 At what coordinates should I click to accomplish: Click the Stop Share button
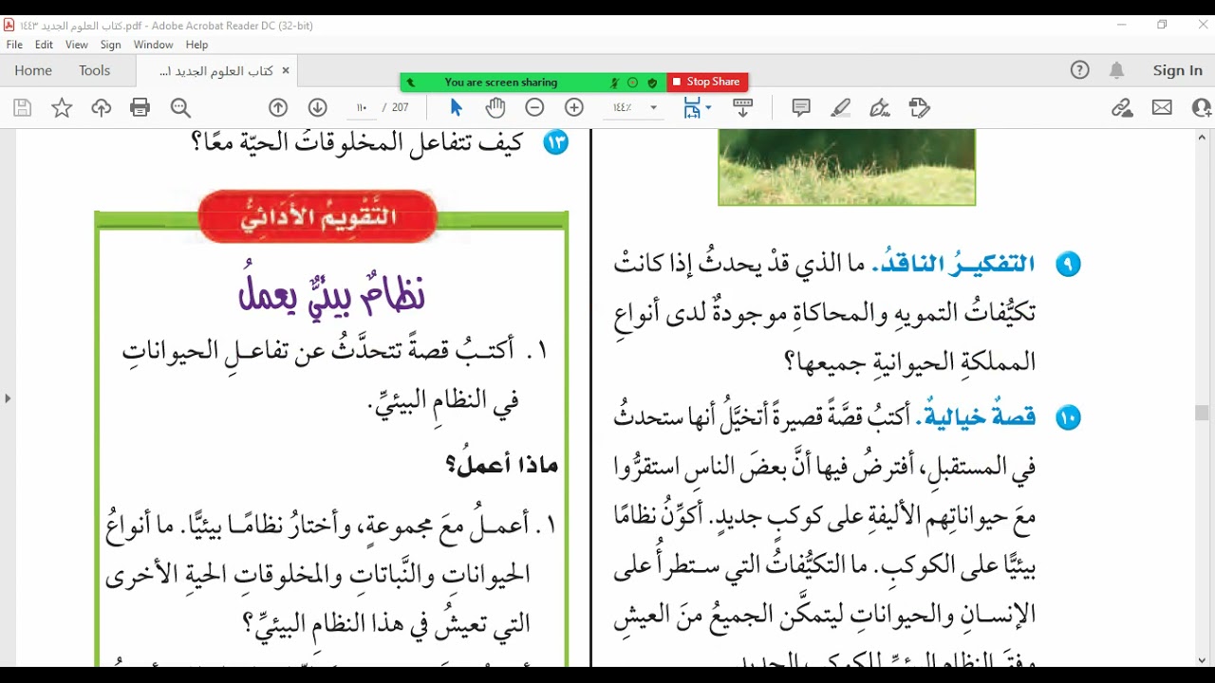click(707, 83)
